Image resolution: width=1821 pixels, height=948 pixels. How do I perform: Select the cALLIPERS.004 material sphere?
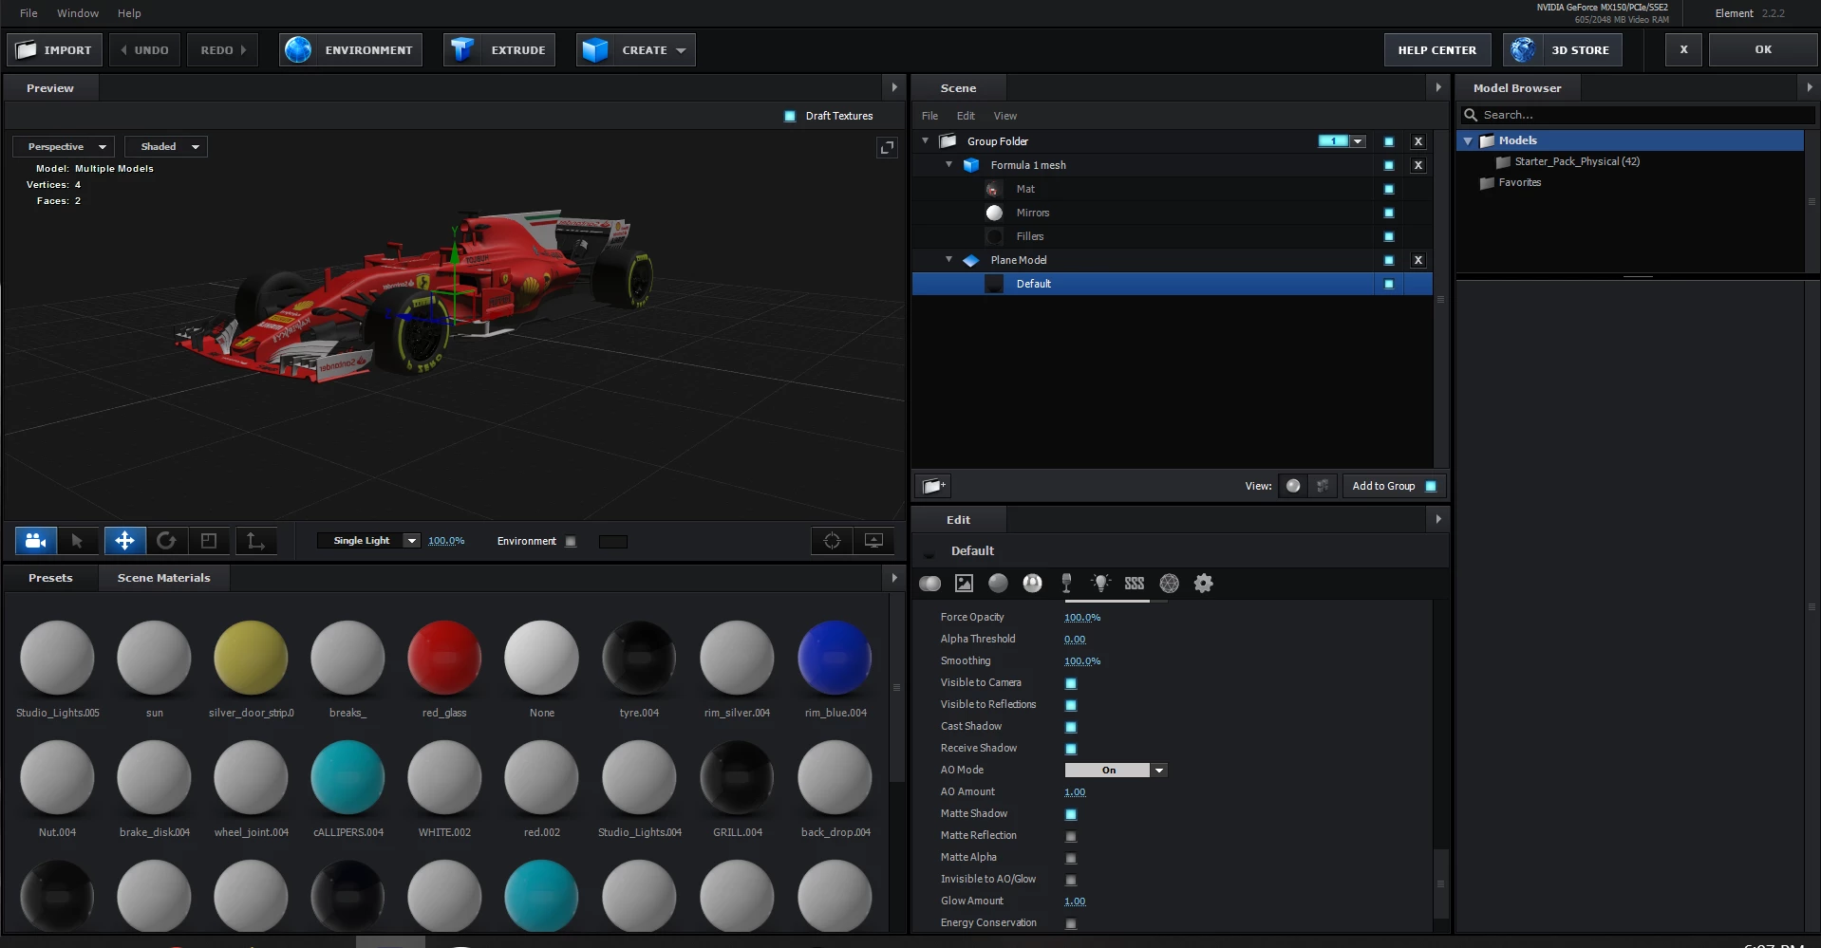(347, 777)
